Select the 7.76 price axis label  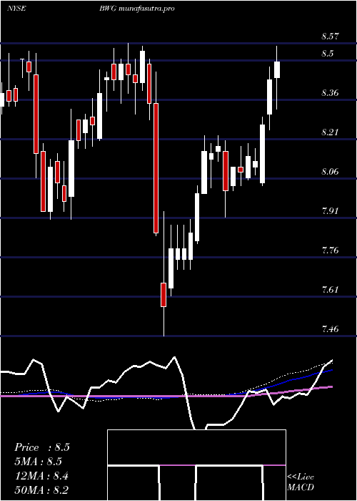(330, 250)
